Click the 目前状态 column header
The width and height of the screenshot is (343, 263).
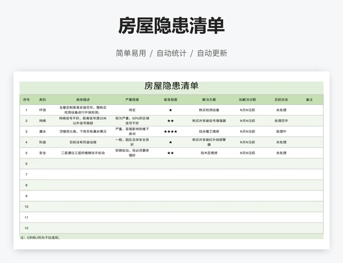click(281, 100)
